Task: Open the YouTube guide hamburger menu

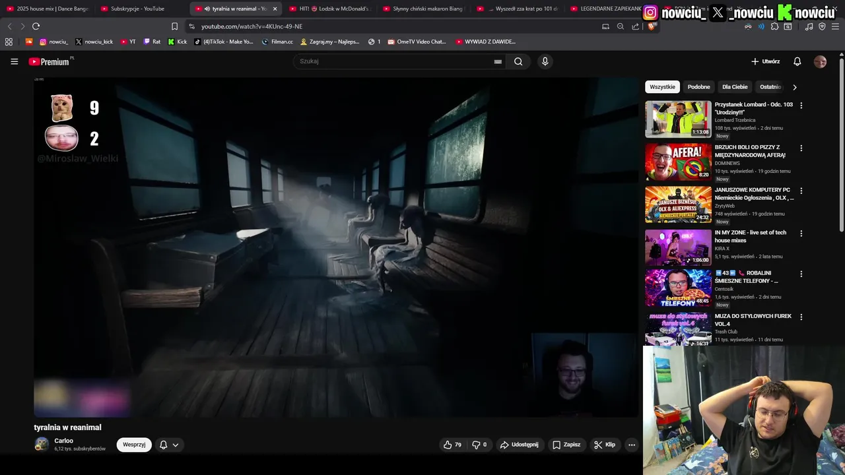Action: click(14, 61)
